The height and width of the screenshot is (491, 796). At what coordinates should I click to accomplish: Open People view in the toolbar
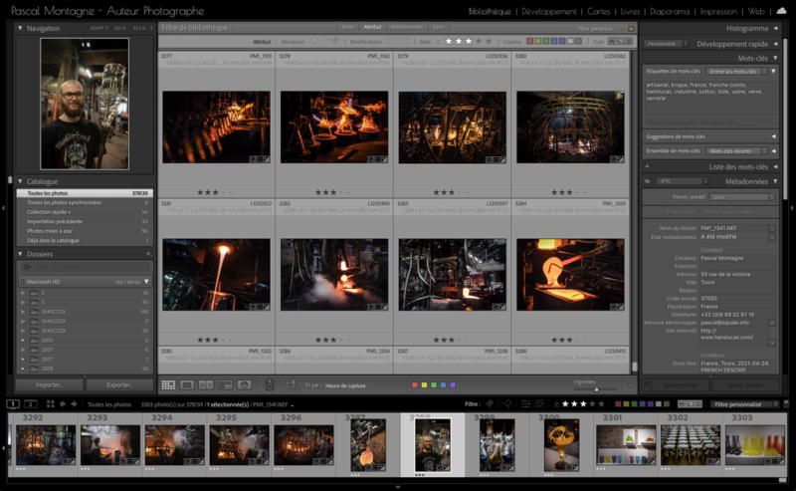point(244,384)
